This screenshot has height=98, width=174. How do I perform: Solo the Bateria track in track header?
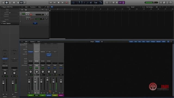(x=29, y=15)
